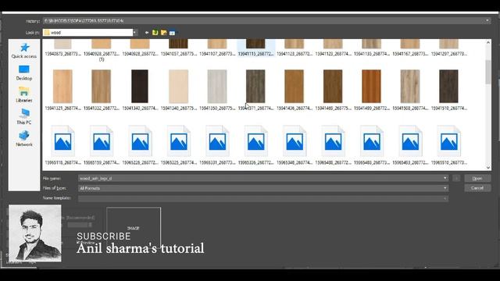500x281 pixels.
Task: Select image file icon 15965118_268774
Action: tap(62, 140)
